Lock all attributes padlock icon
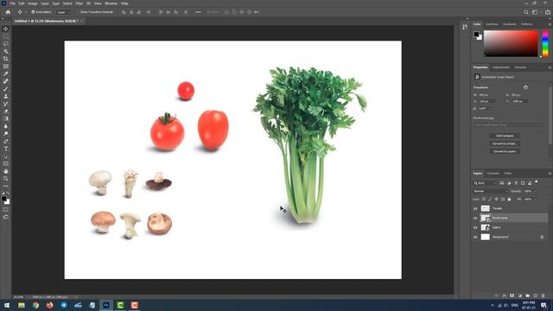Viewport: 553px width, 311px height. click(x=509, y=200)
